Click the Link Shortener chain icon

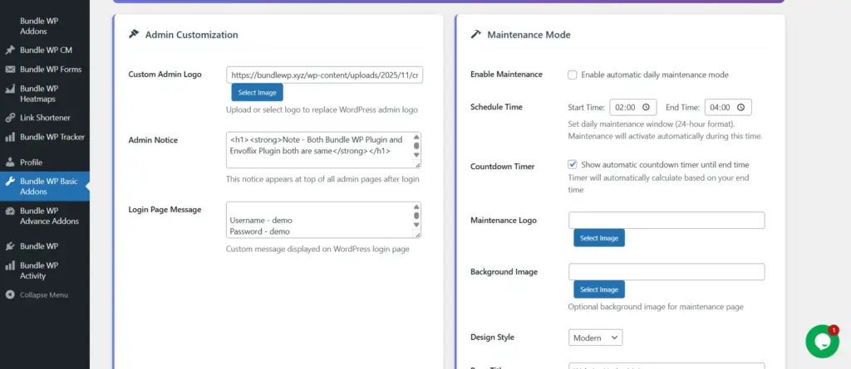(10, 118)
